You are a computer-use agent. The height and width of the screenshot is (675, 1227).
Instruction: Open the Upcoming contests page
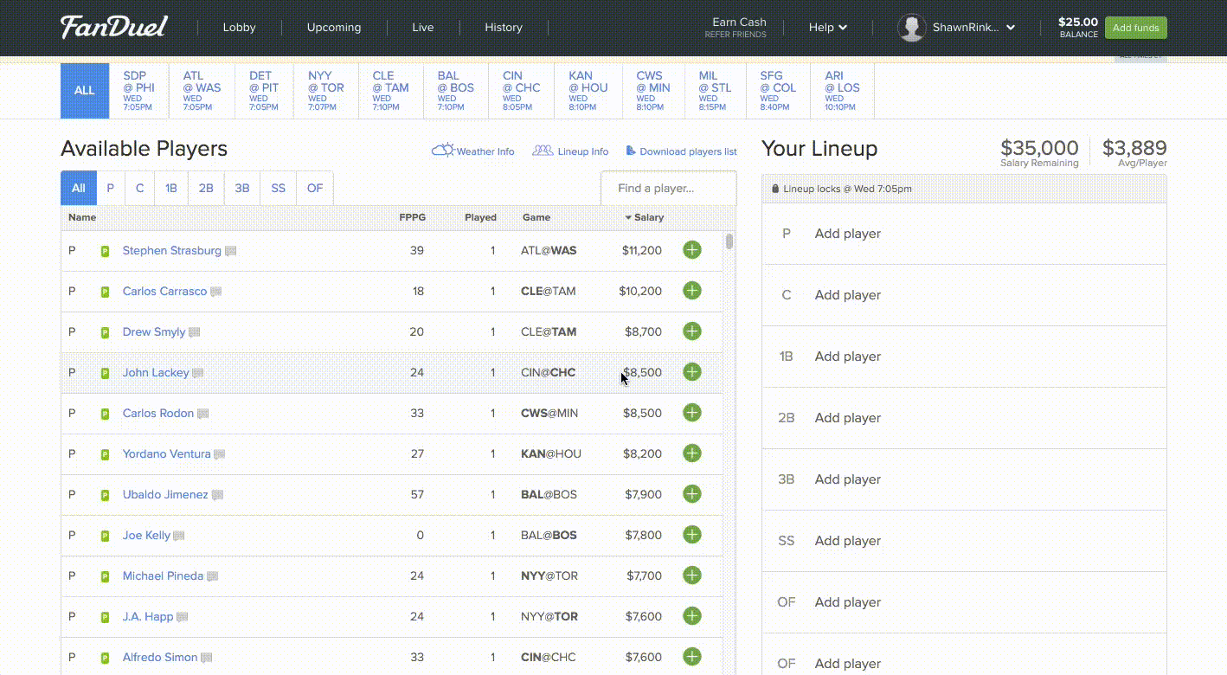tap(334, 28)
